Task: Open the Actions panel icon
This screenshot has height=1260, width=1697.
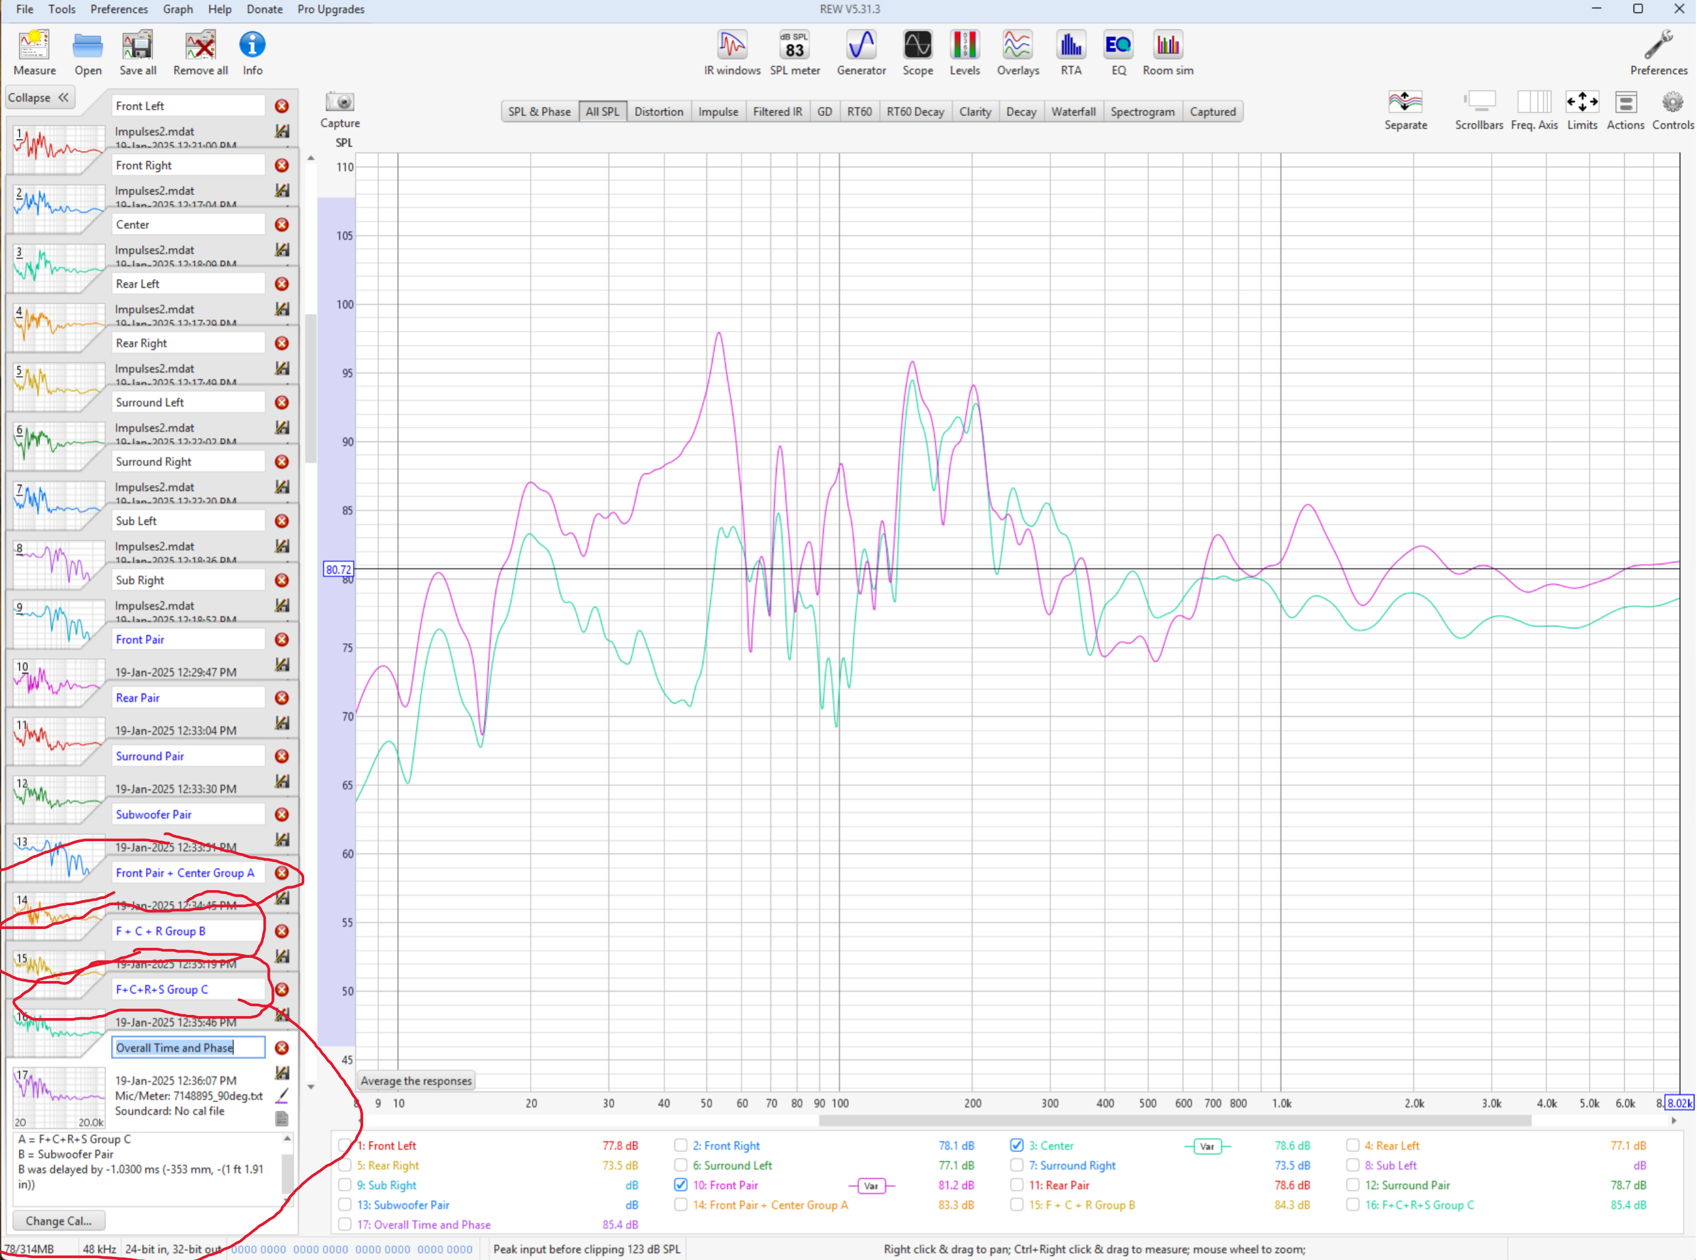Action: coord(1626,110)
